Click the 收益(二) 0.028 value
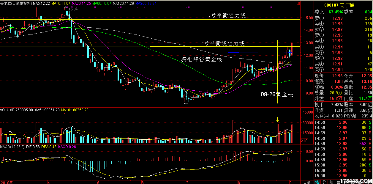 click(337, 116)
